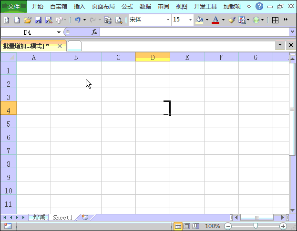Switch to Page Break Preview button

[196, 226]
